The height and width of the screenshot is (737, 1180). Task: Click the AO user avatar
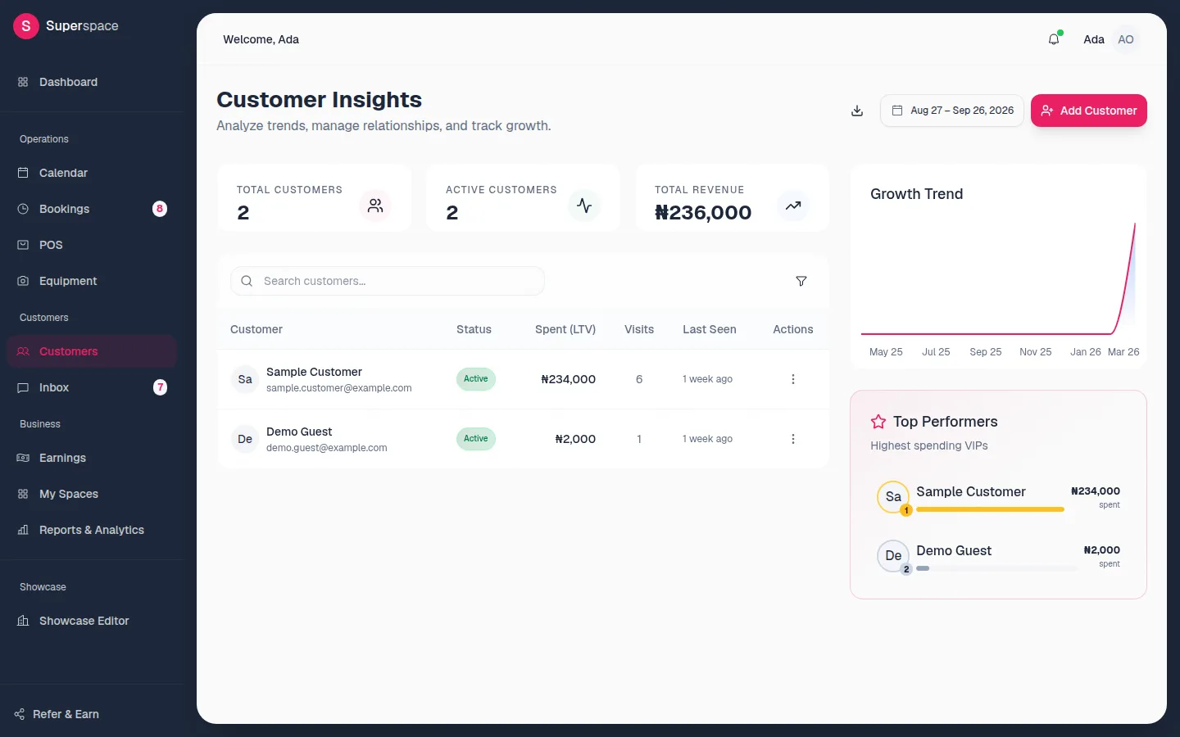tap(1126, 39)
